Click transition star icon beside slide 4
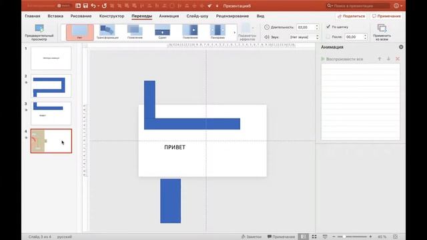Screen dimensions: 427x240 (x=26, y=138)
